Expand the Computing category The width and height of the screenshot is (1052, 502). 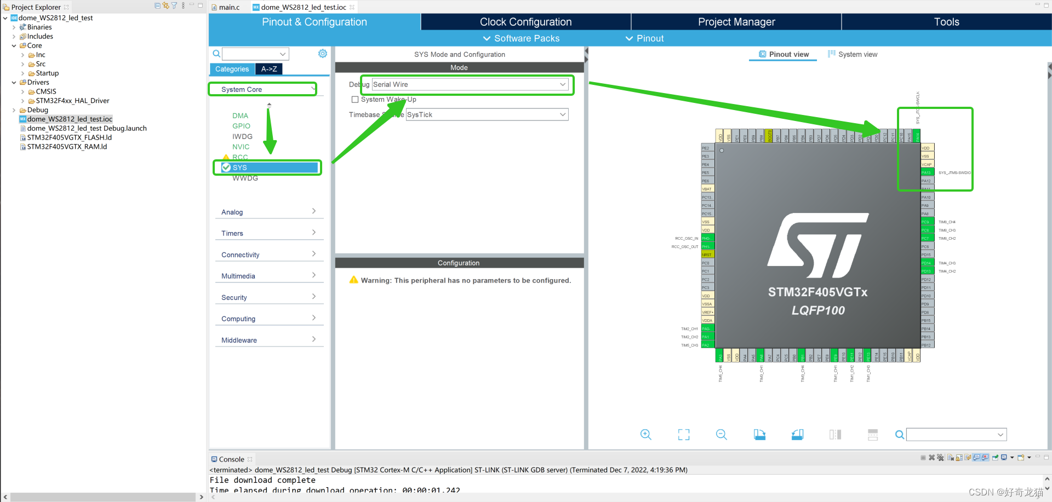269,319
